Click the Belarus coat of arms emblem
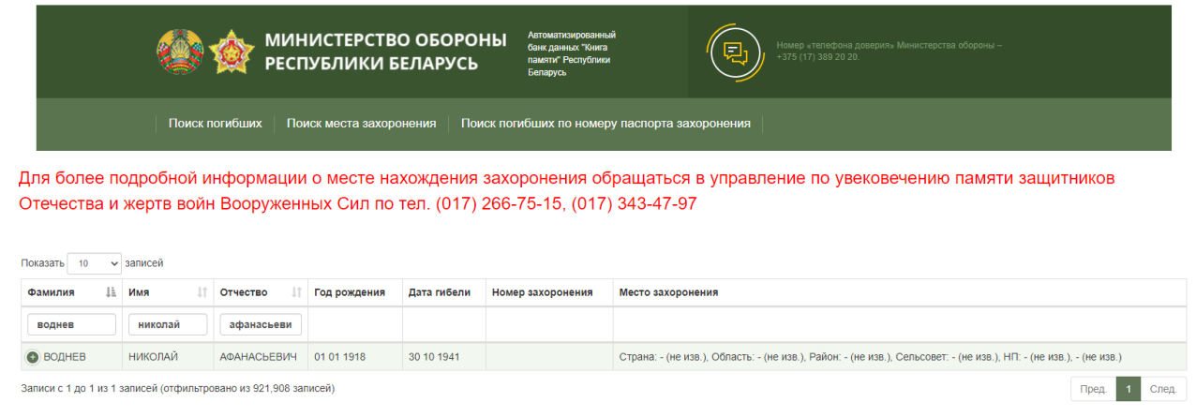The image size is (1196, 417). 179,52
